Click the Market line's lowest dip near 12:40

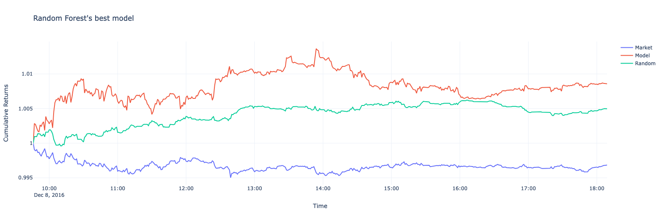231,177
